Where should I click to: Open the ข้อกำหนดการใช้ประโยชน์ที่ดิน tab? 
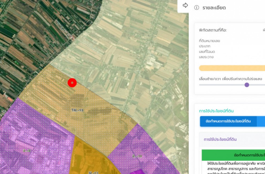(x=228, y=121)
